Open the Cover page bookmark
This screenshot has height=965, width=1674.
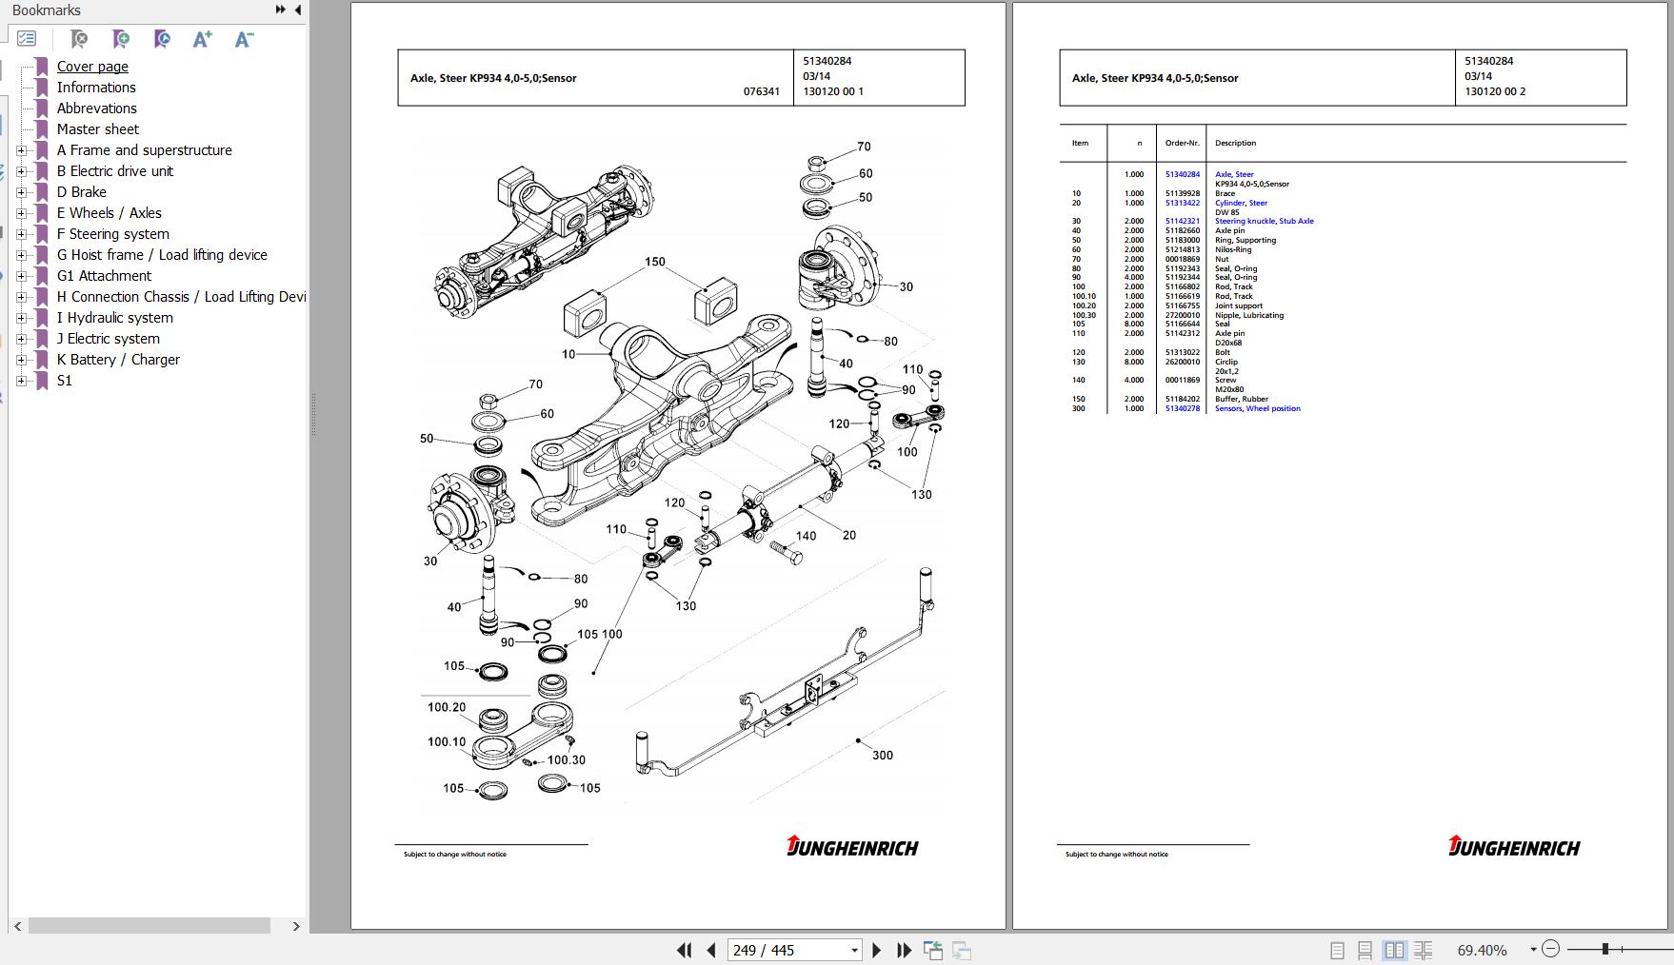pyautogui.click(x=92, y=67)
